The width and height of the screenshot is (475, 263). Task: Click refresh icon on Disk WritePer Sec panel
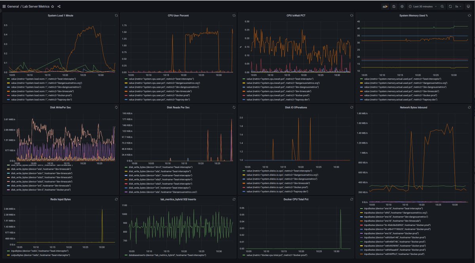[x=116, y=107]
